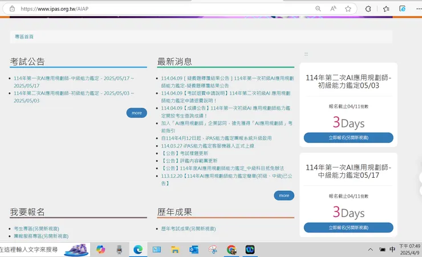Viewport: 422px width, 257px height.
Task: Open the browser Settings and more menu
Action: pyautogui.click(x=419, y=9)
